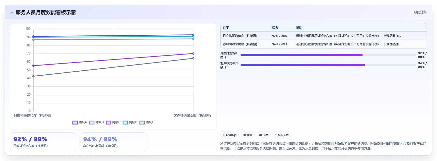Image resolution: width=437 pixels, height=161 pixels.
Task: Click x-axis label 客户续约率贡献（折线图）
Action: pyautogui.click(x=192, y=116)
